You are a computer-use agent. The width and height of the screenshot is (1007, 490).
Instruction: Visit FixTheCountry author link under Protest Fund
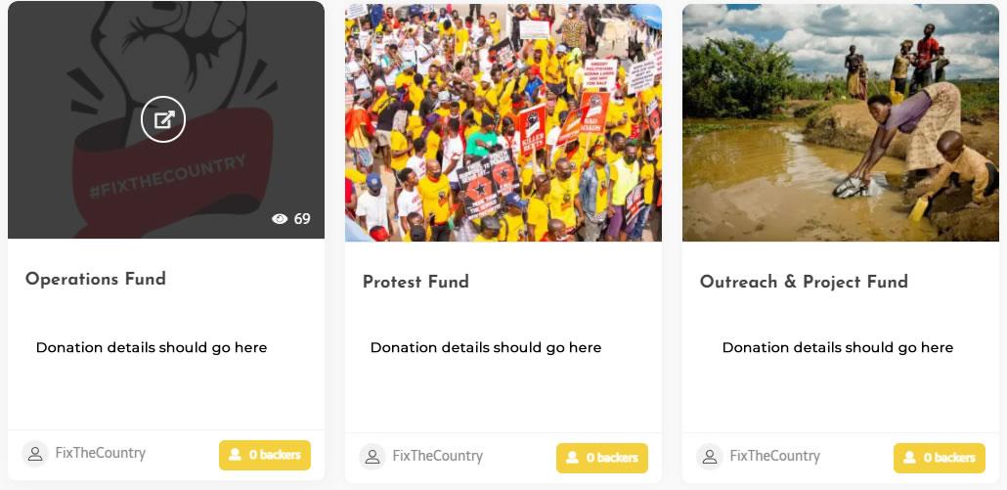pos(437,456)
